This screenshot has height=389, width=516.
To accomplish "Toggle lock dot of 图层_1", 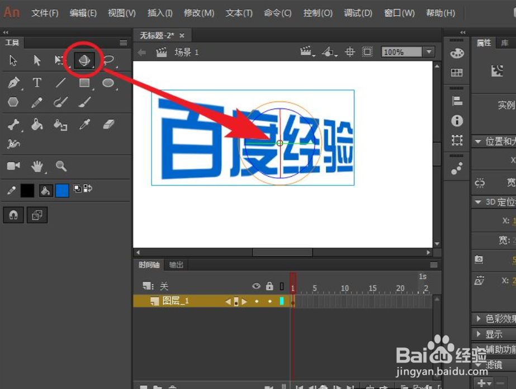I will pos(270,301).
